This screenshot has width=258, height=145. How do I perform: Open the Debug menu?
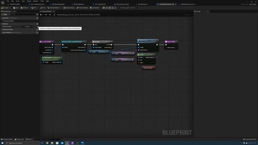(29, 1)
